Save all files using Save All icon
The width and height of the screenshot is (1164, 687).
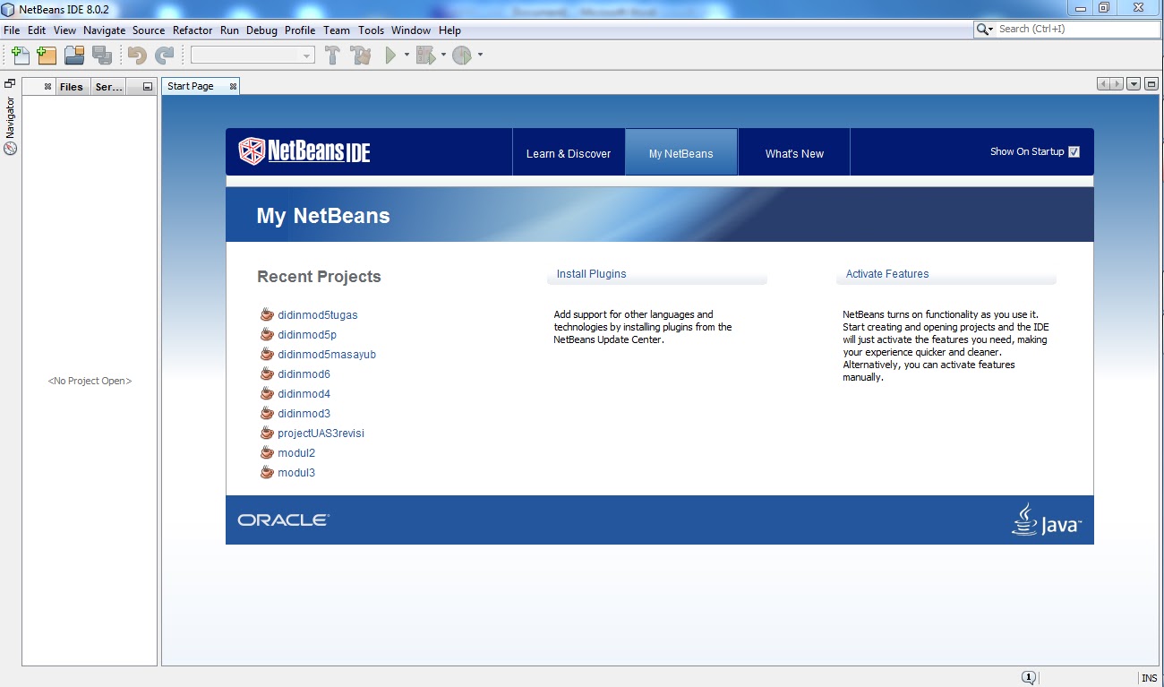coord(102,55)
